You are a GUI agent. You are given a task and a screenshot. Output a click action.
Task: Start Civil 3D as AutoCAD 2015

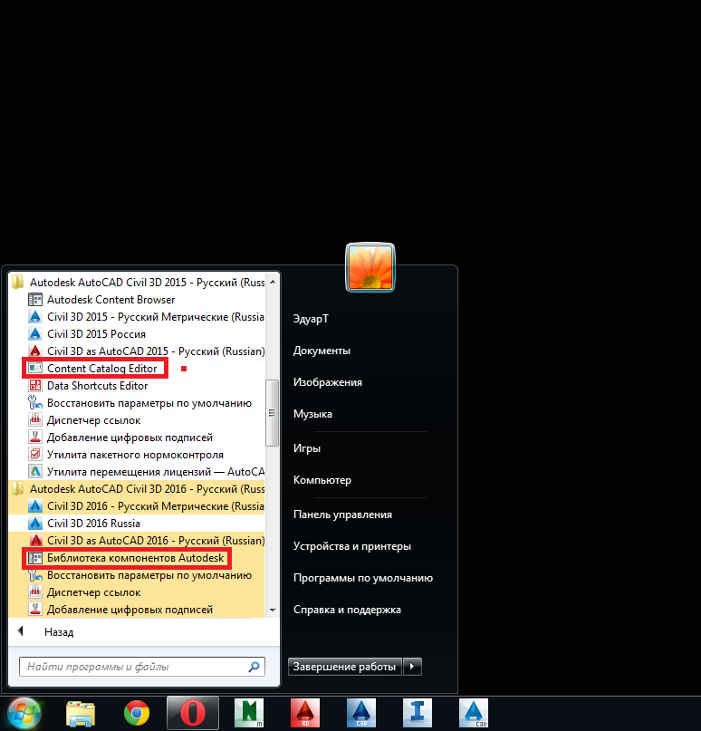(x=146, y=351)
